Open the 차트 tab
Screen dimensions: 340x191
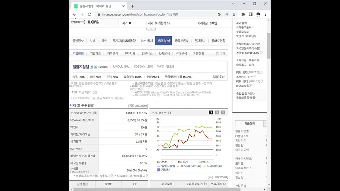click(104, 41)
